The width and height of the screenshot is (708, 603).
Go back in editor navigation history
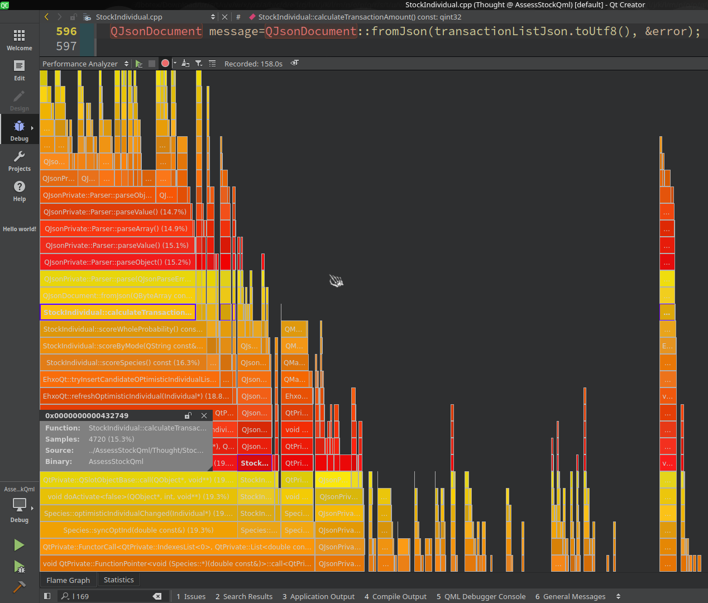point(47,17)
